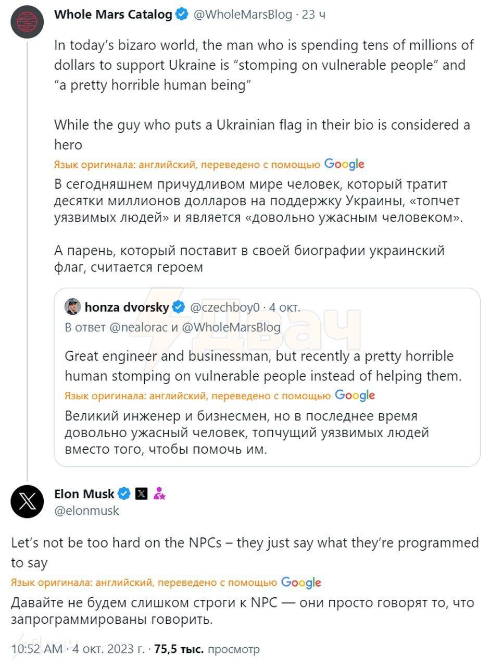Image resolution: width=490 pixels, height=667 pixels.
Task: Click the Google logo under the first tweet
Action: [345, 164]
